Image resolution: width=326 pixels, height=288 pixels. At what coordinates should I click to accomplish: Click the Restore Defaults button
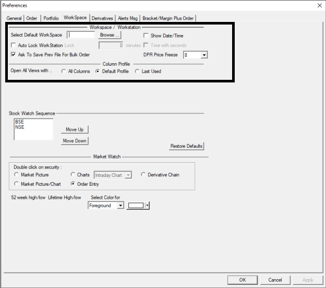(x=186, y=146)
